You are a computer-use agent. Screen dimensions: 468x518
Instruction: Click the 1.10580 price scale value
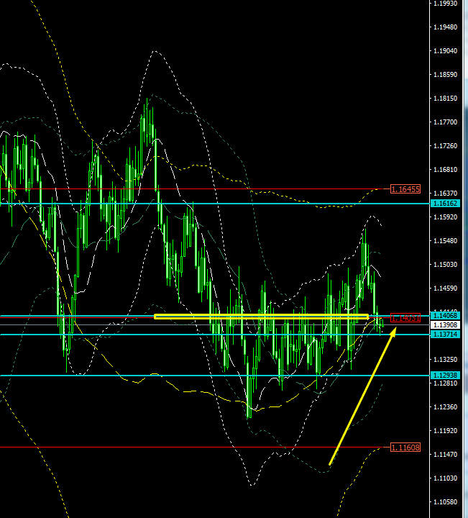click(x=446, y=502)
